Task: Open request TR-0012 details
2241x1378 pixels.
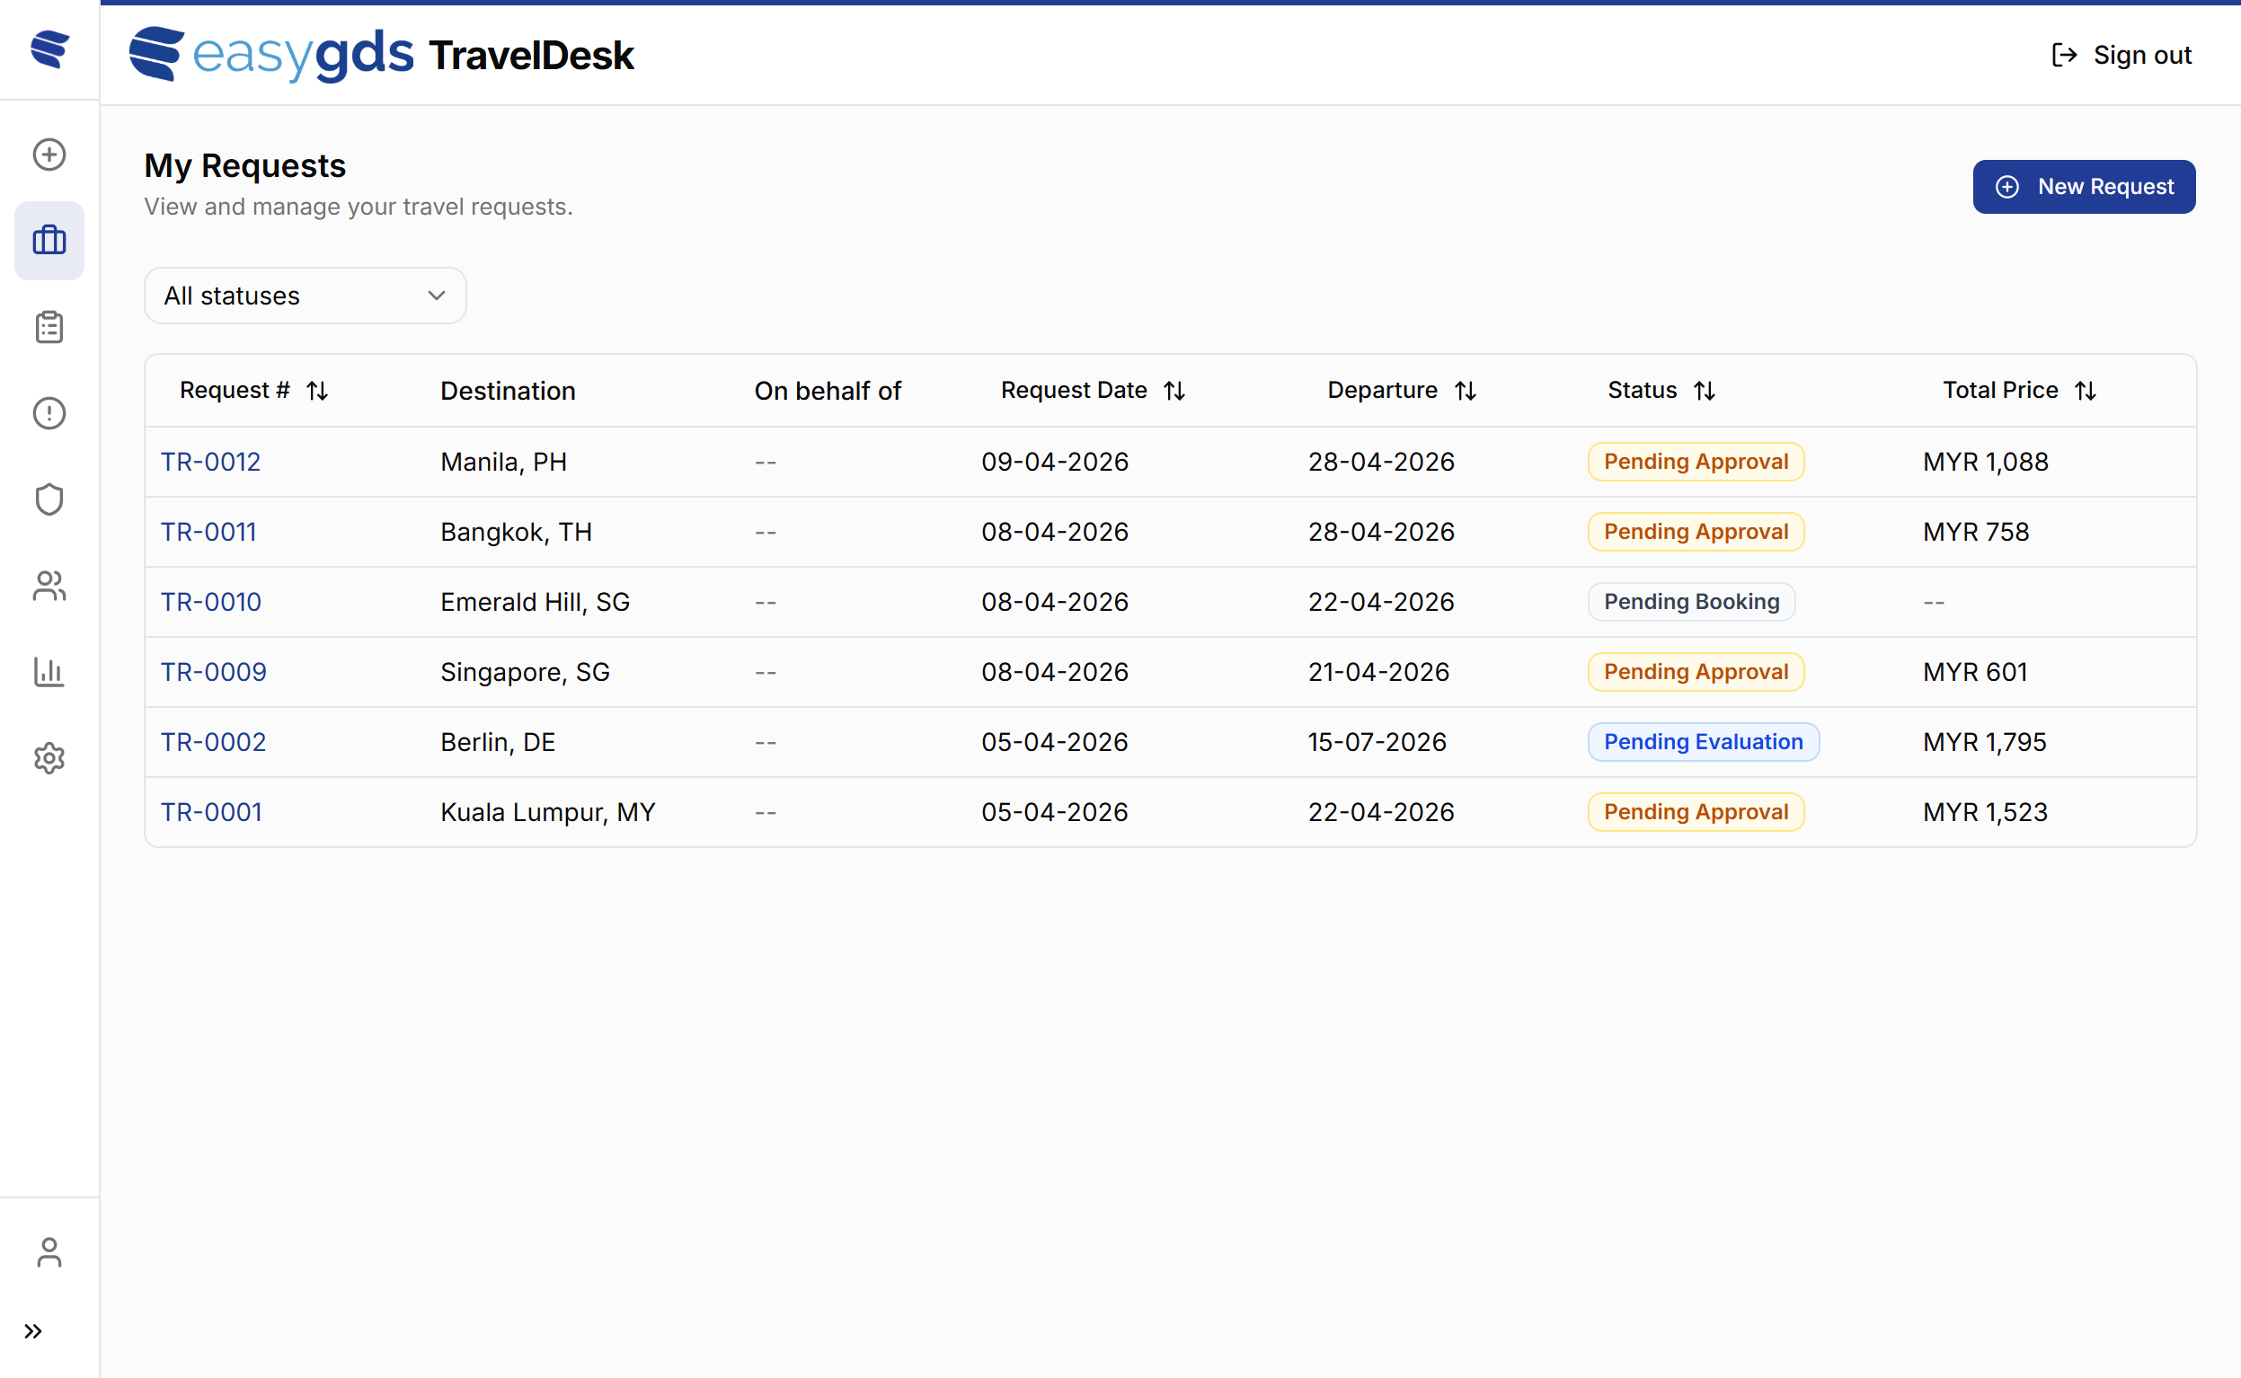Action: [210, 461]
